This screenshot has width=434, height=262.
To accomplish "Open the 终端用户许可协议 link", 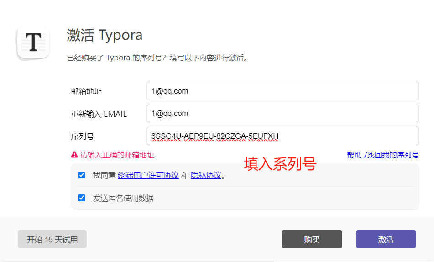I will (x=148, y=175).
